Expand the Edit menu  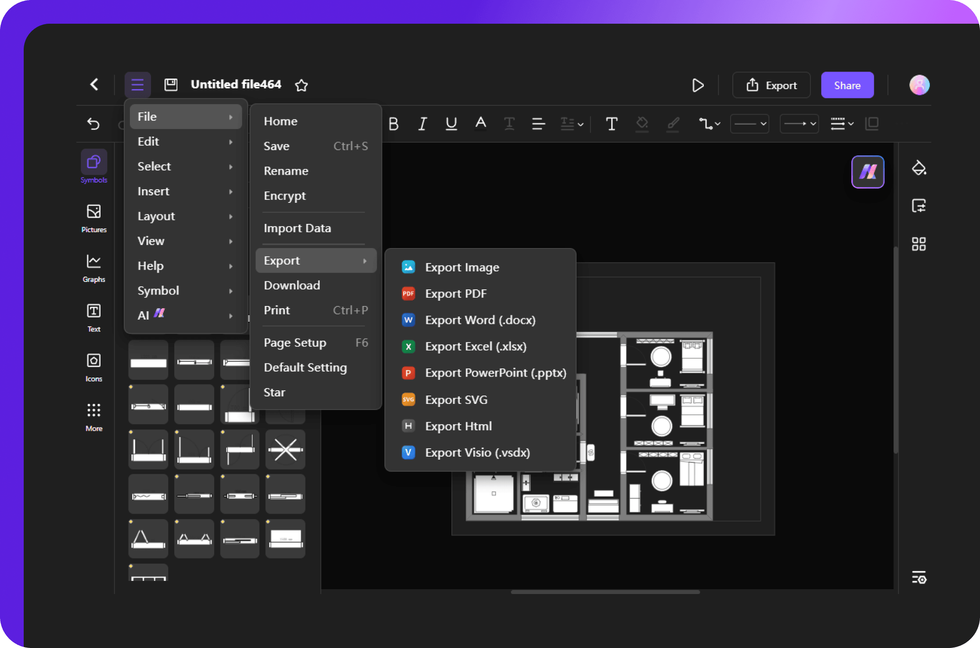[186, 141]
